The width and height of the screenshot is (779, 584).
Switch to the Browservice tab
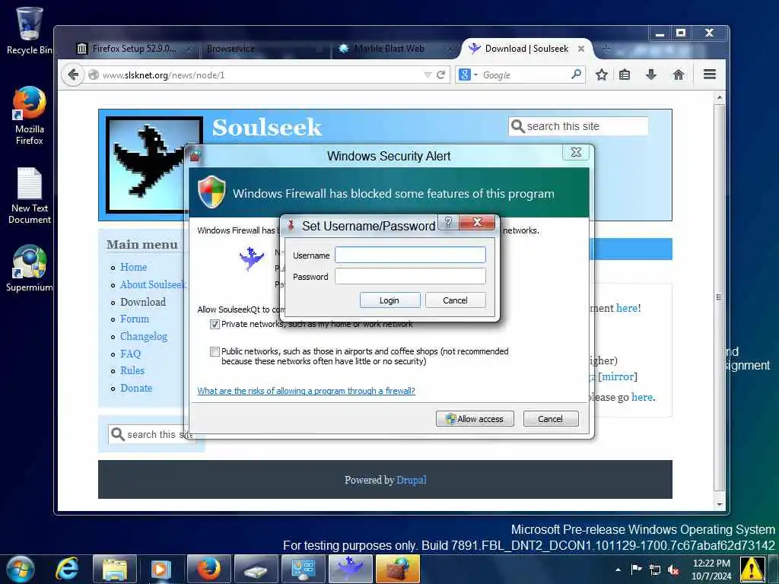coord(264,49)
